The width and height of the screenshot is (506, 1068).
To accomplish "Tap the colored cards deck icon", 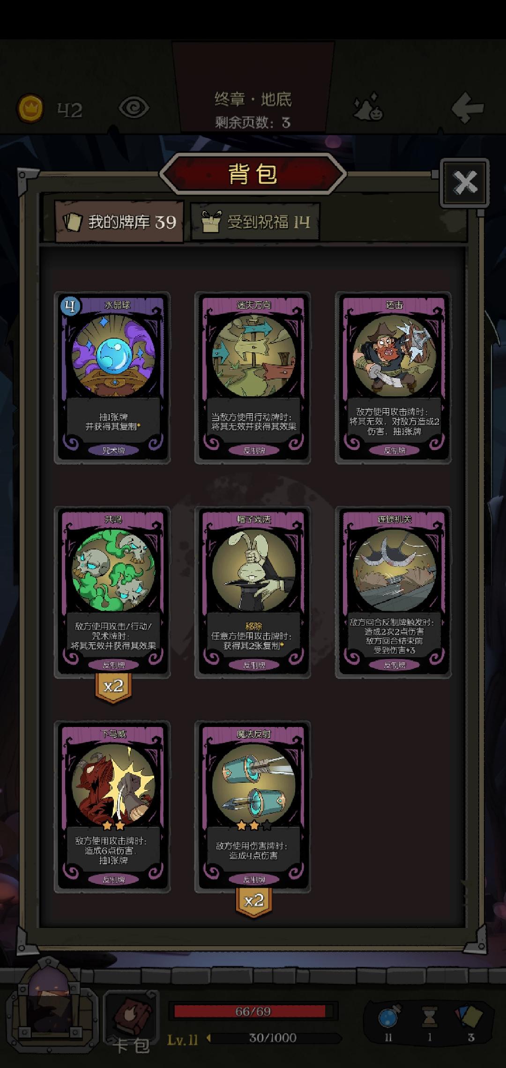I will [x=470, y=1015].
